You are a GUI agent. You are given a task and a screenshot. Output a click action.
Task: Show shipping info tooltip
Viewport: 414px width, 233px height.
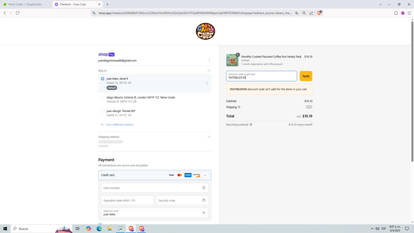tap(239, 107)
